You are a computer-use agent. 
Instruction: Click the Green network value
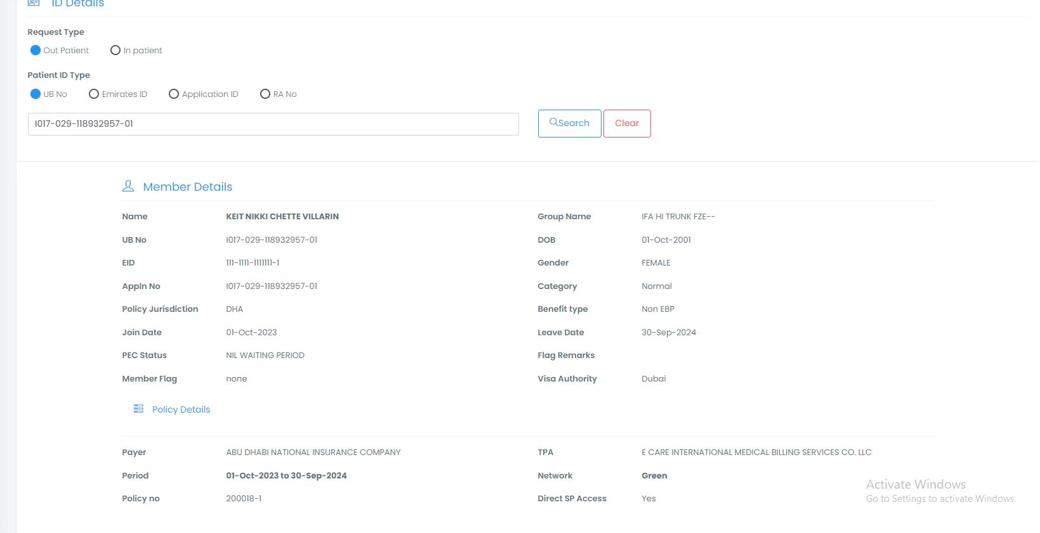654,476
